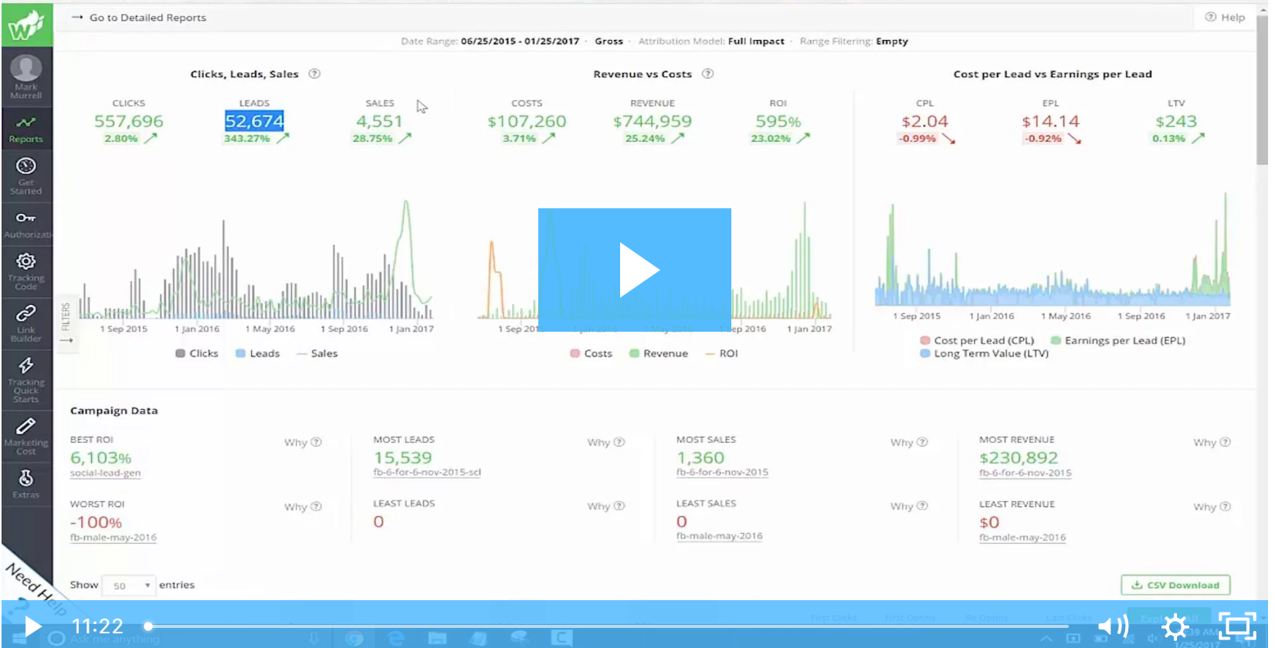The width and height of the screenshot is (1275, 648).
Task: Open fb-6-for-6-nov-2015 link under Most Revenue
Action: click(x=1026, y=473)
